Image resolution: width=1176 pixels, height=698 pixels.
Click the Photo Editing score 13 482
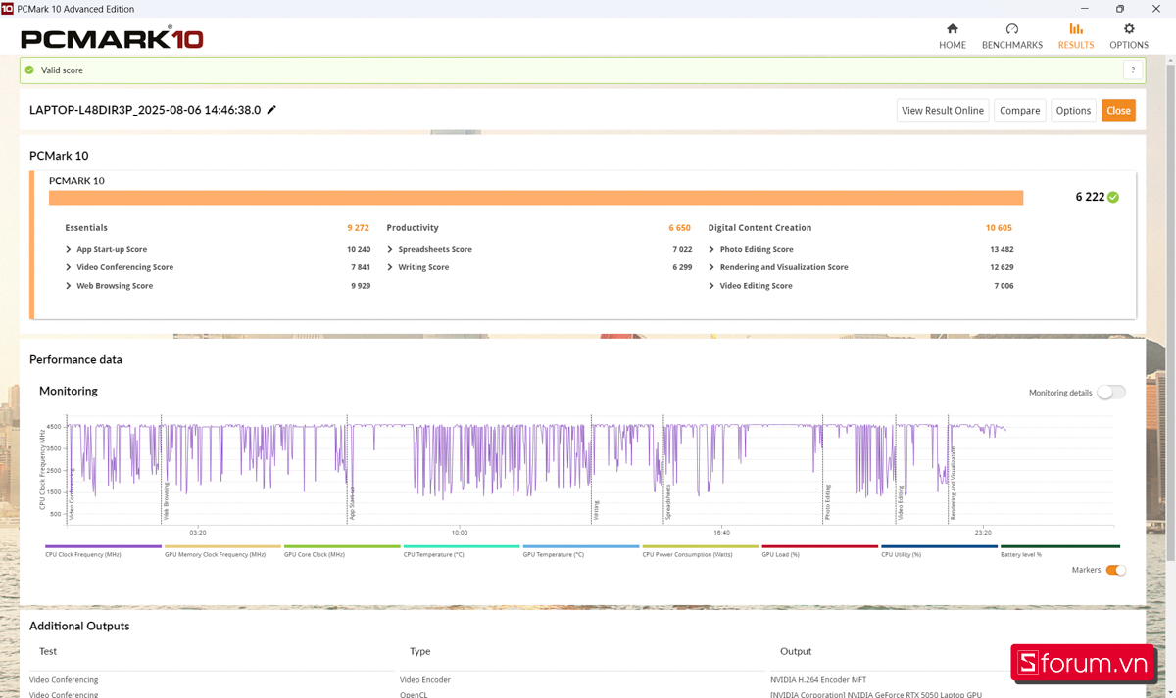[1002, 249]
